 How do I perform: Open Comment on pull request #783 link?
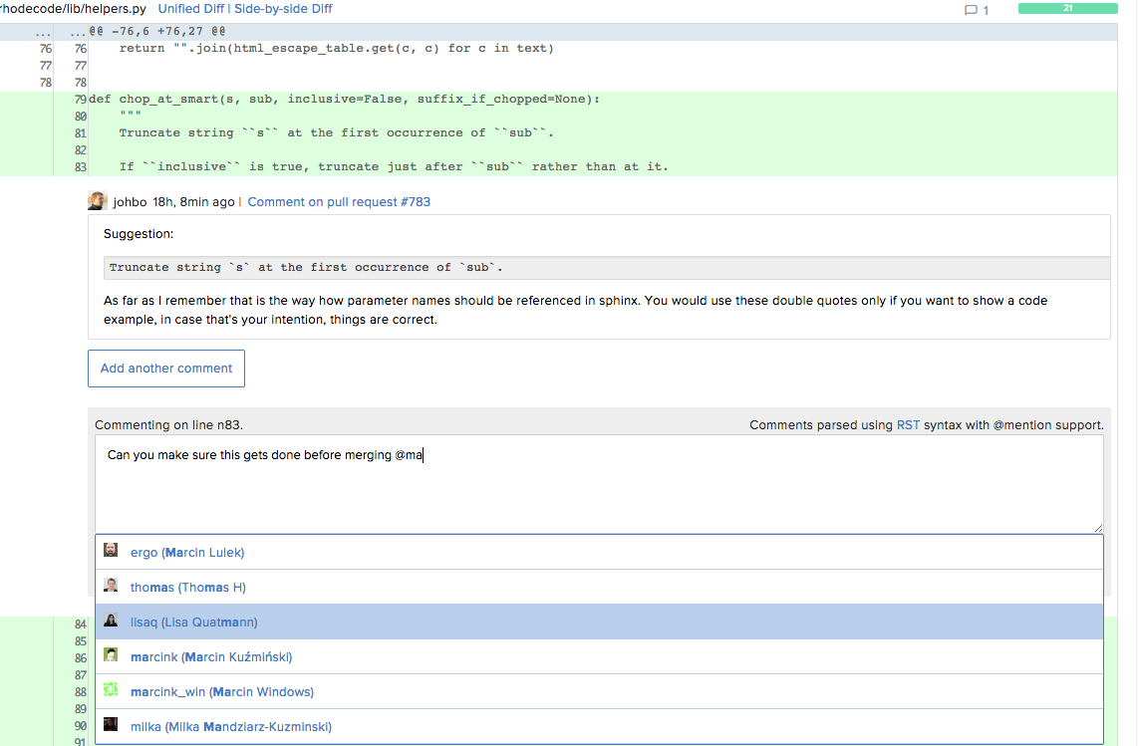pos(339,201)
